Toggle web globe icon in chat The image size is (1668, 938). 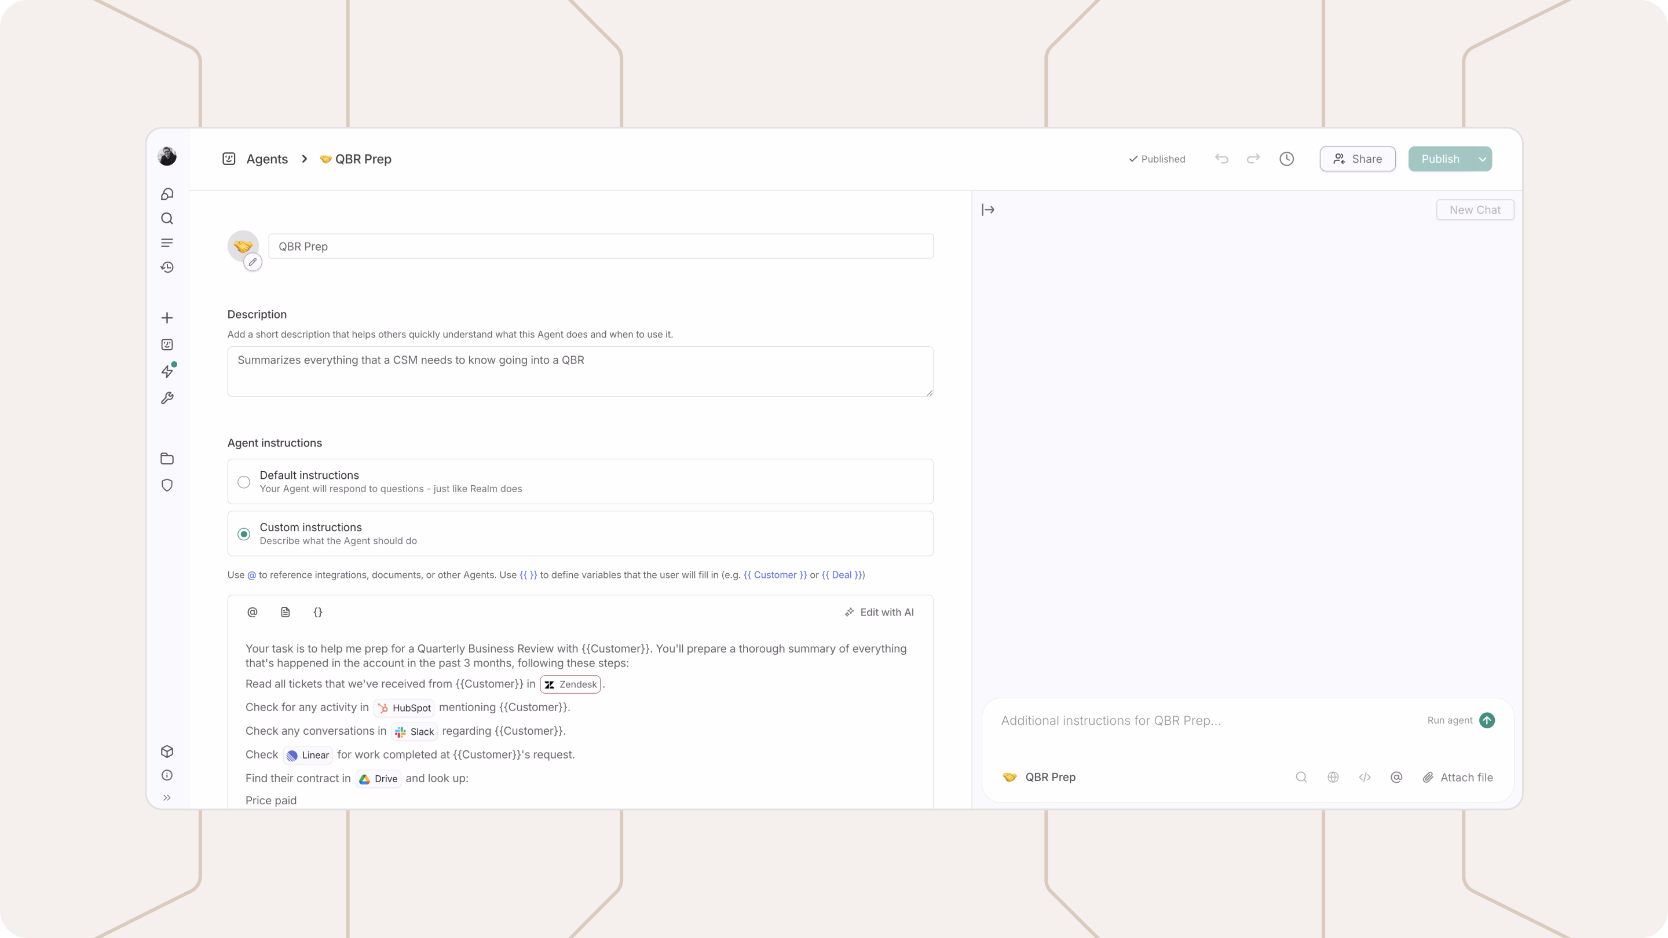coord(1333,777)
